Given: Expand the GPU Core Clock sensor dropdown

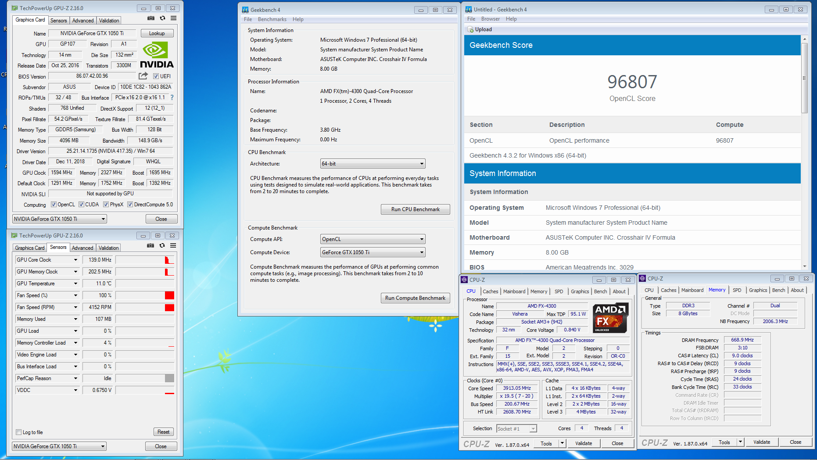Looking at the screenshot, I should 75,260.
